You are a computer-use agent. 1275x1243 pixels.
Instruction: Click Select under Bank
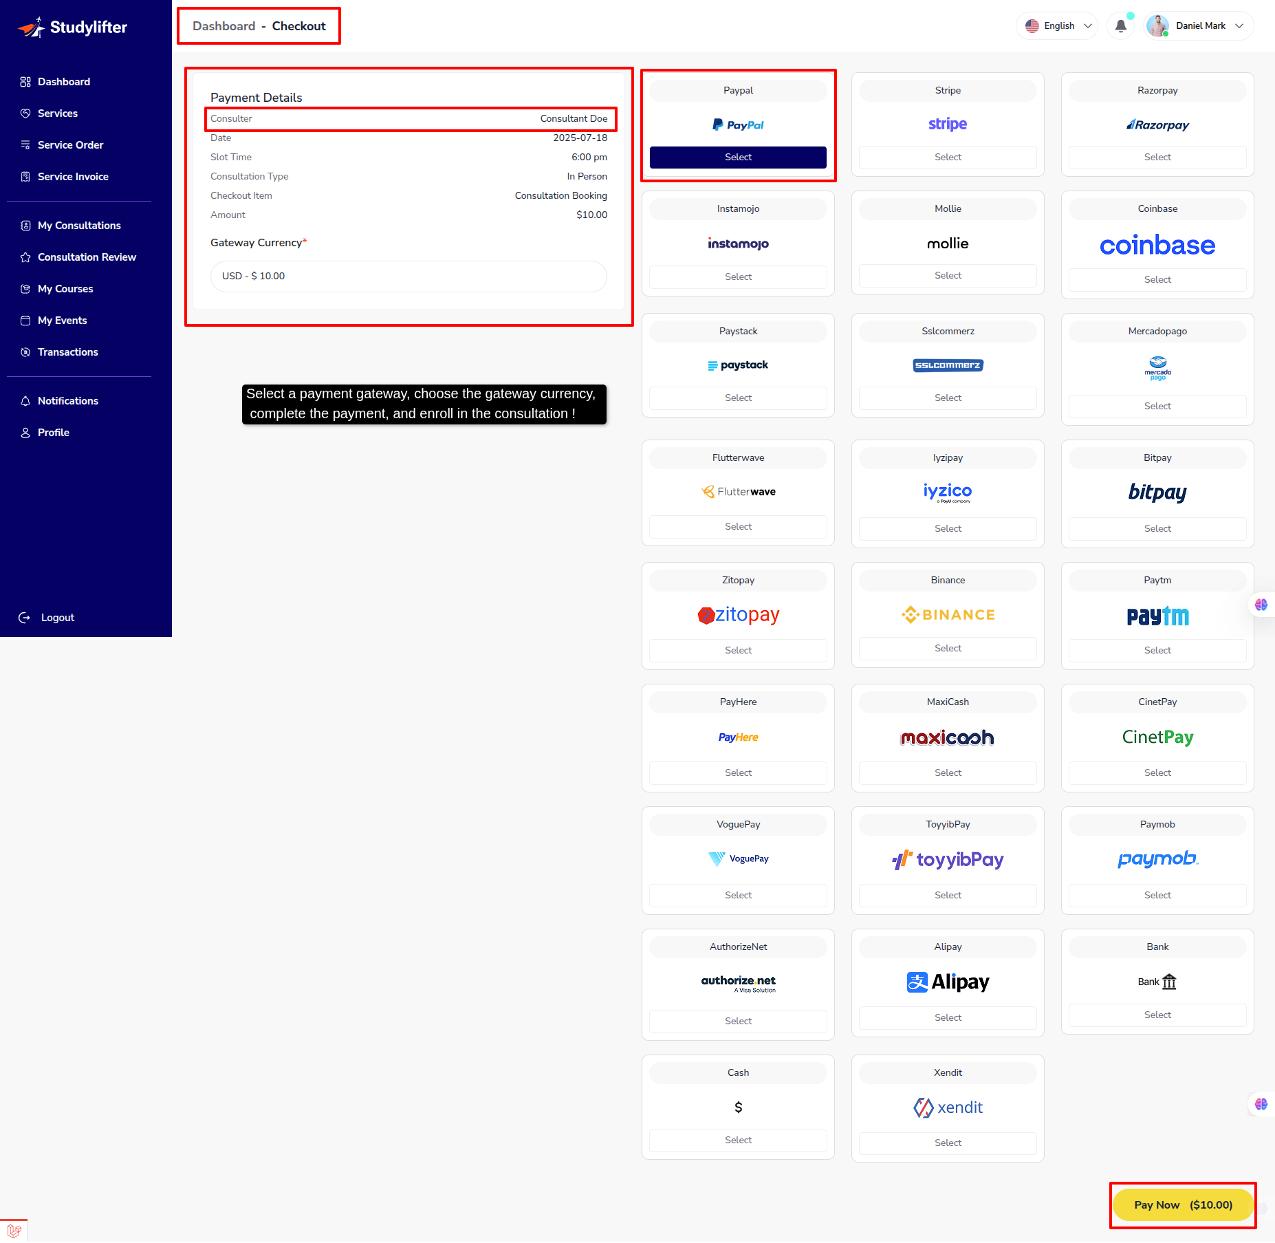pos(1157,1015)
